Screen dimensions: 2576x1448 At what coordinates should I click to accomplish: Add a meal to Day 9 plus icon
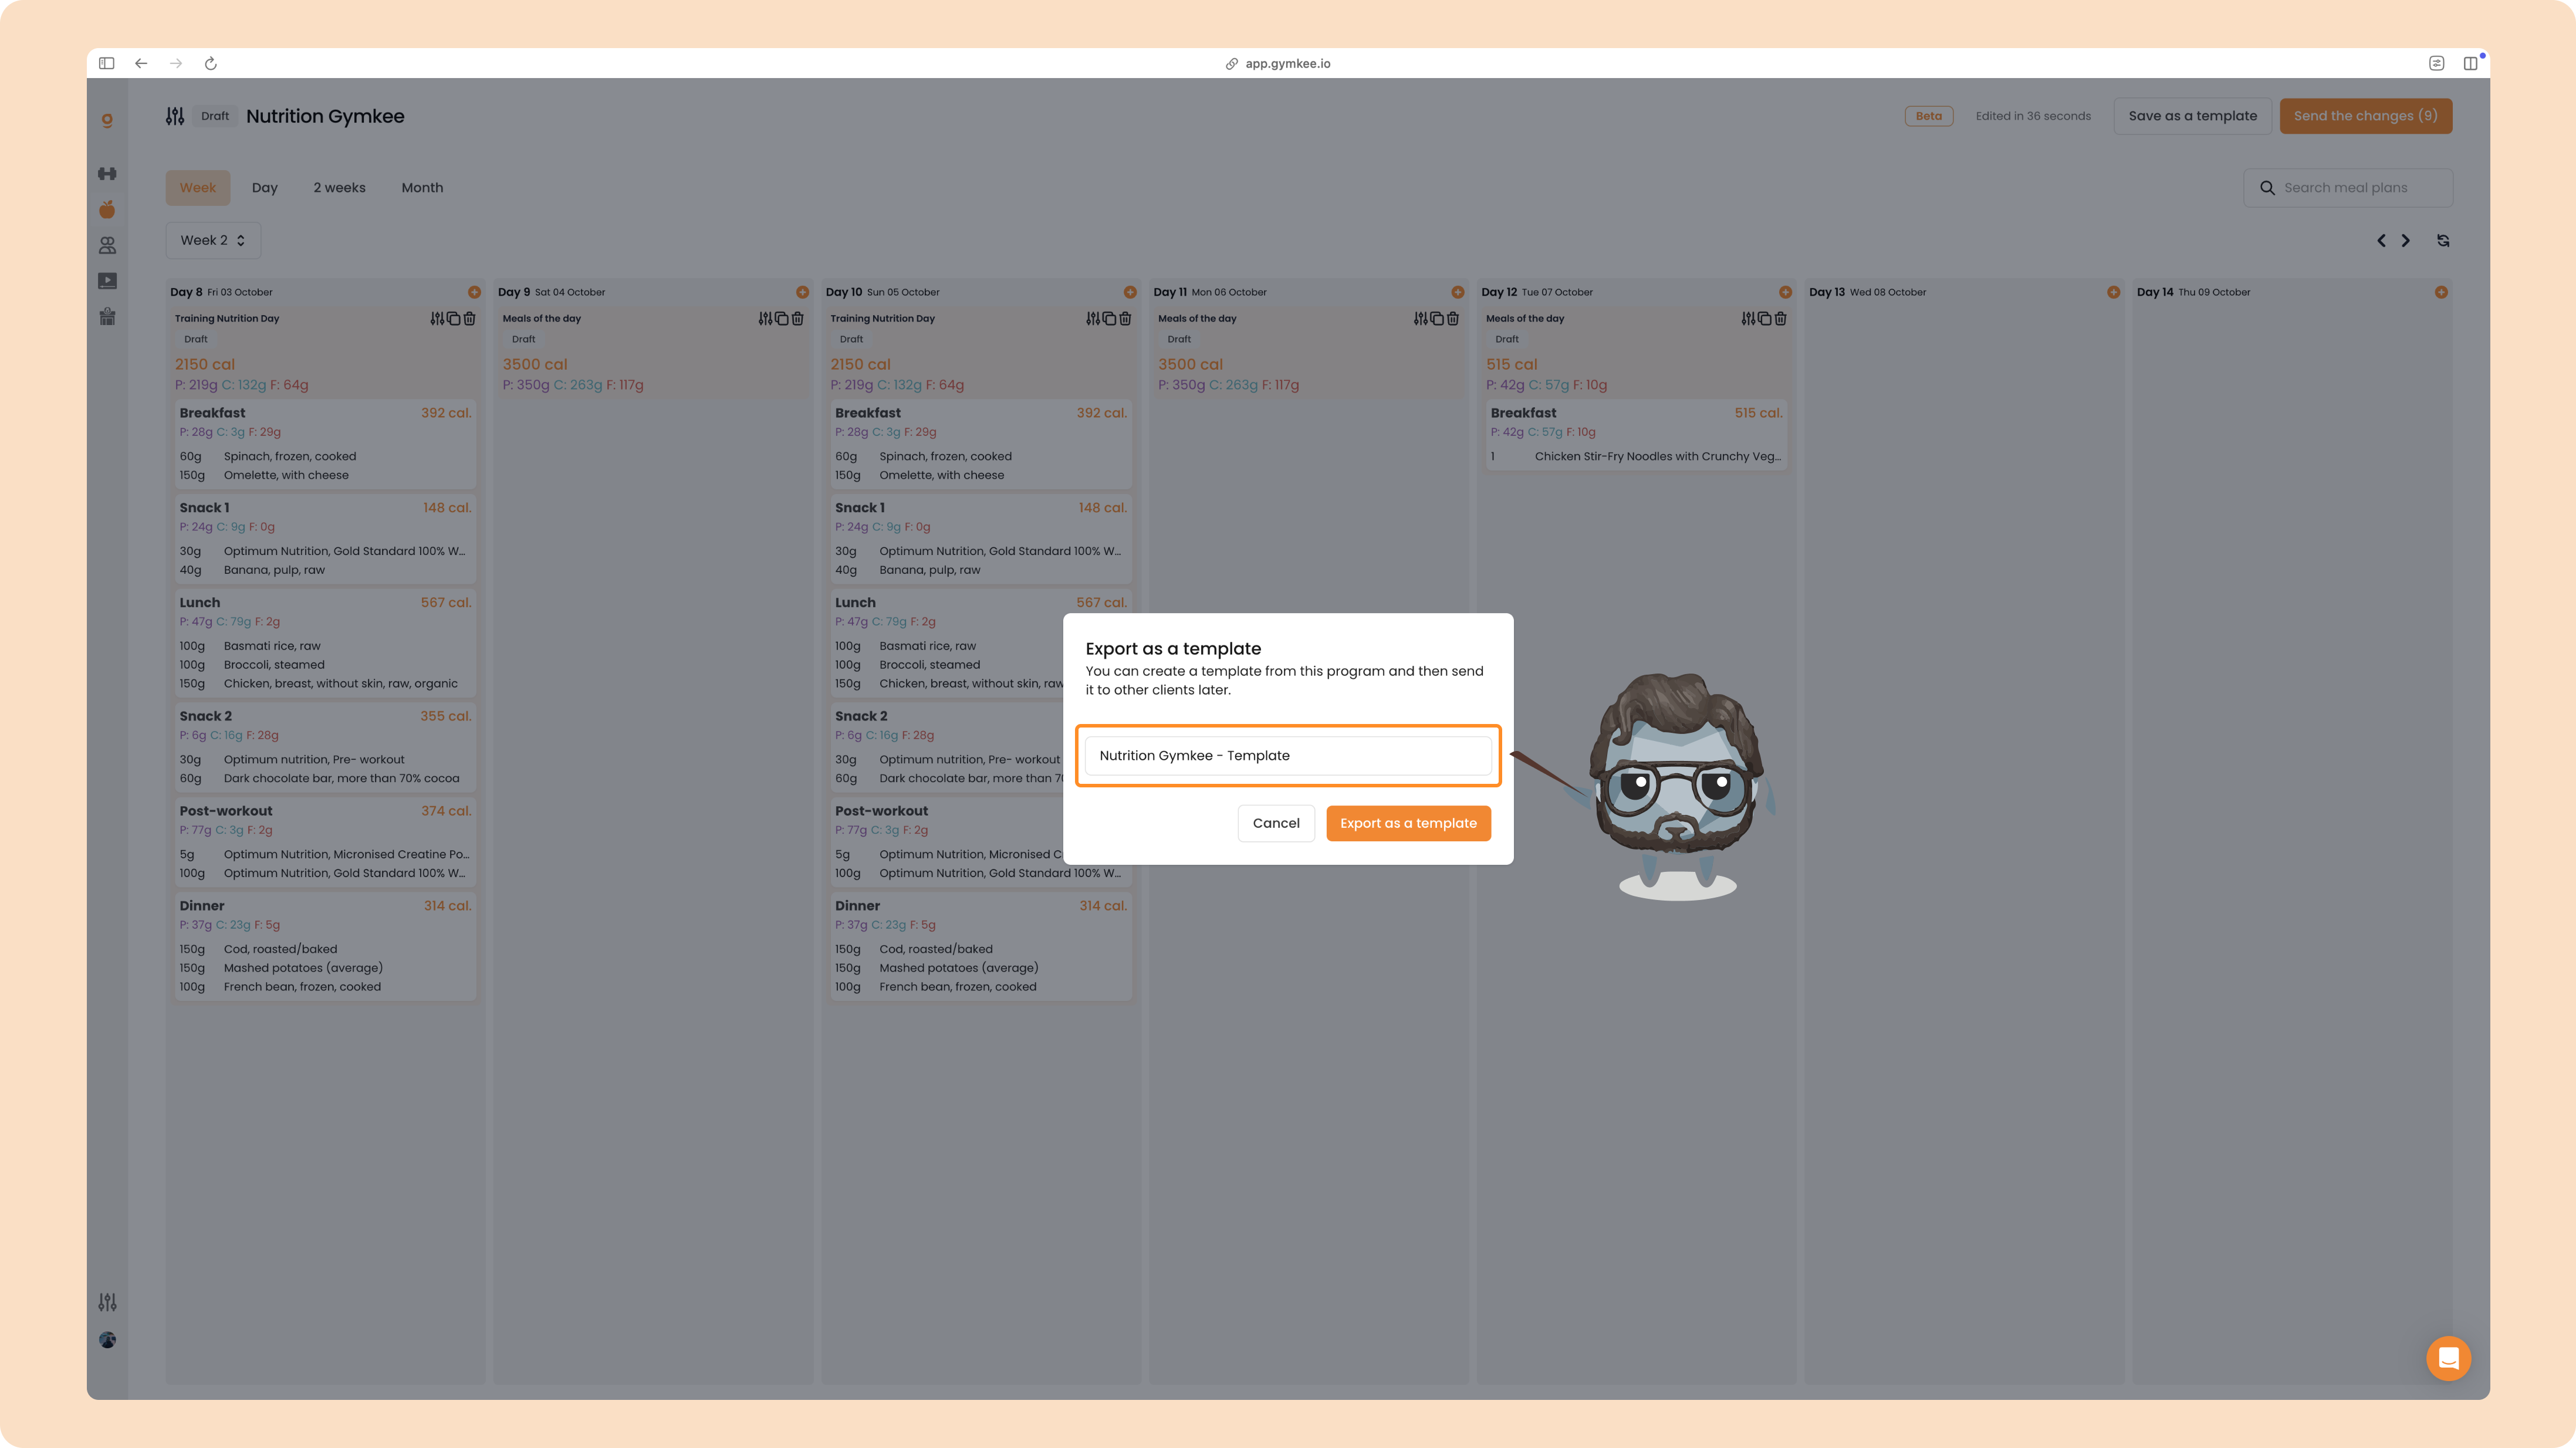[802, 292]
